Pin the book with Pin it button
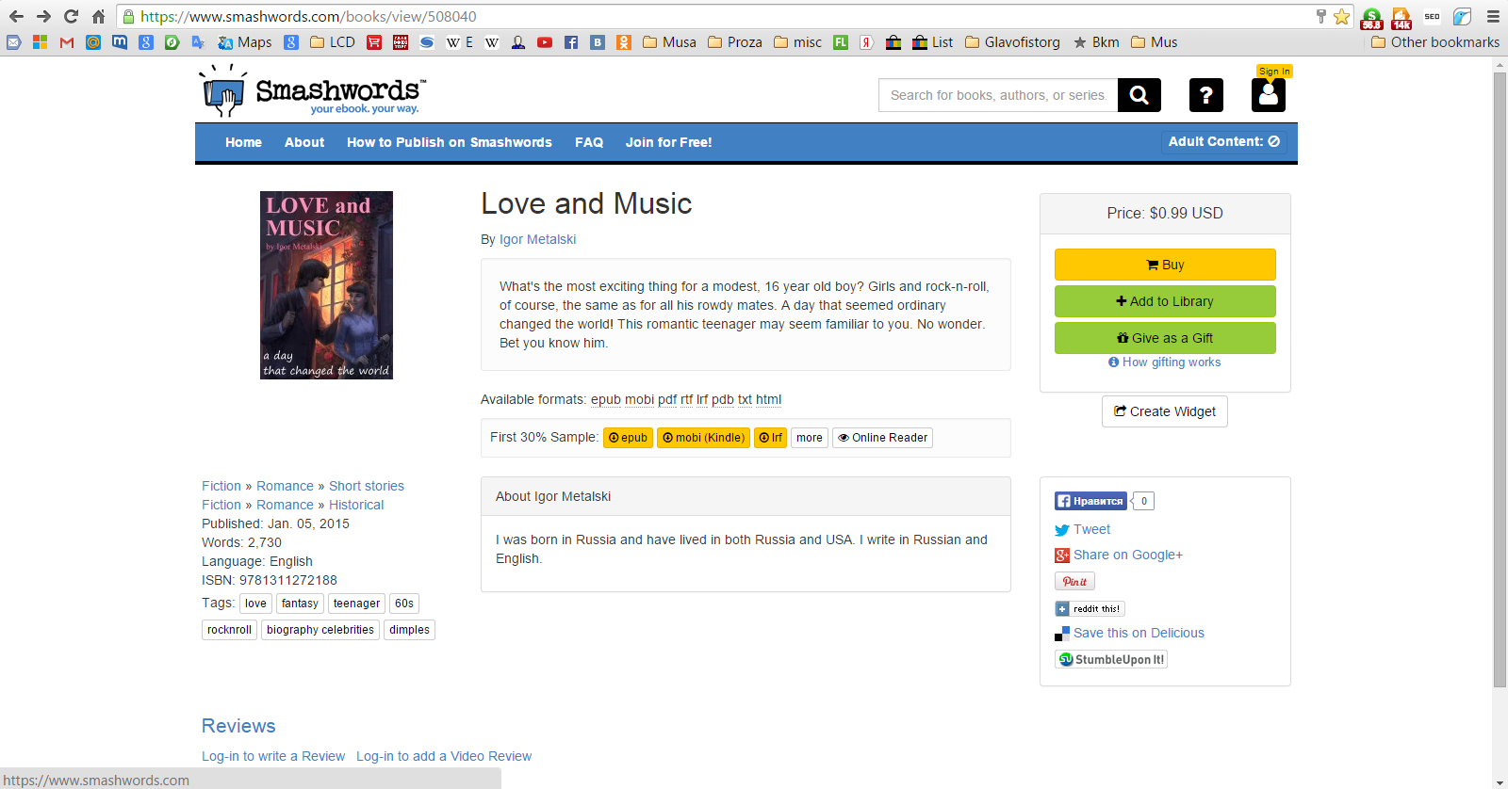This screenshot has width=1508, height=789. pos(1074,582)
